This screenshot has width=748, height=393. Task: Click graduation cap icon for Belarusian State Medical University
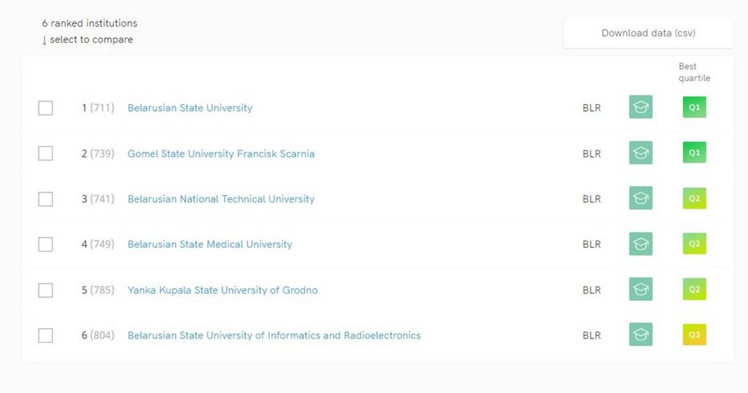click(x=641, y=244)
